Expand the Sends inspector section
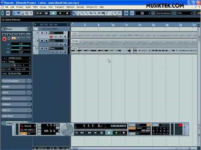201x150 pixels. (16, 92)
